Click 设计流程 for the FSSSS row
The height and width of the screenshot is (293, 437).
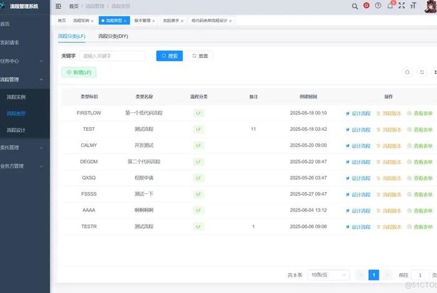tap(358, 195)
